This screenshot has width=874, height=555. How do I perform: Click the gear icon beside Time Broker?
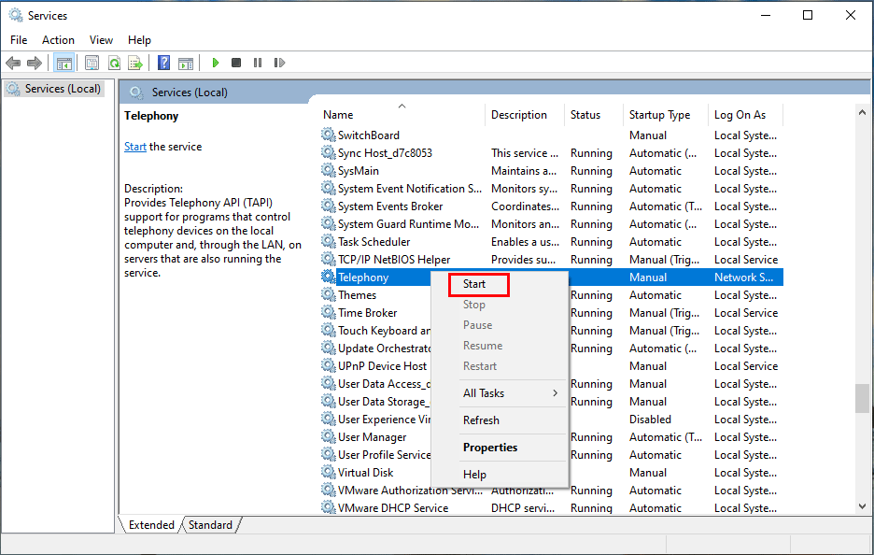(329, 313)
